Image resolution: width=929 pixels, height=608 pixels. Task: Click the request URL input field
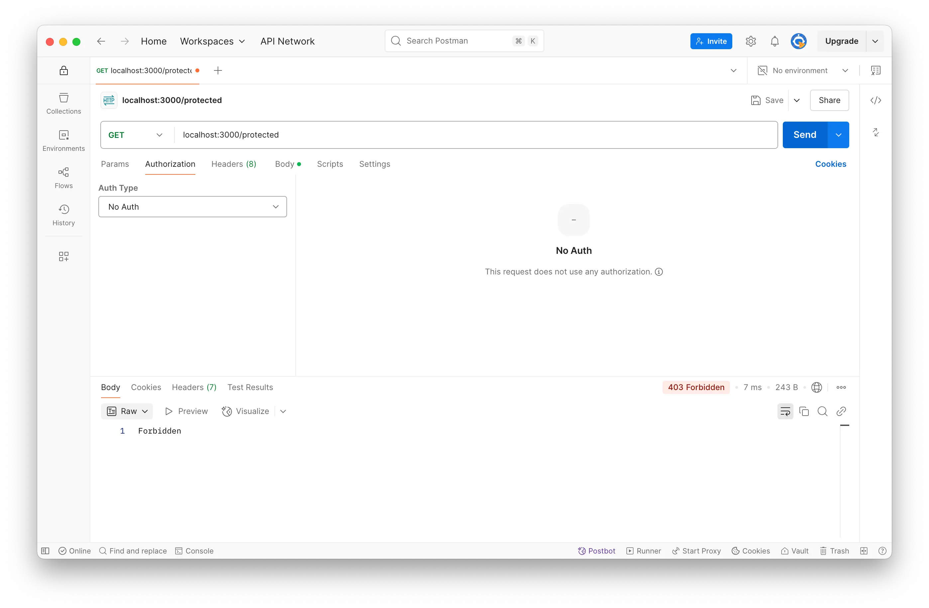click(468, 135)
